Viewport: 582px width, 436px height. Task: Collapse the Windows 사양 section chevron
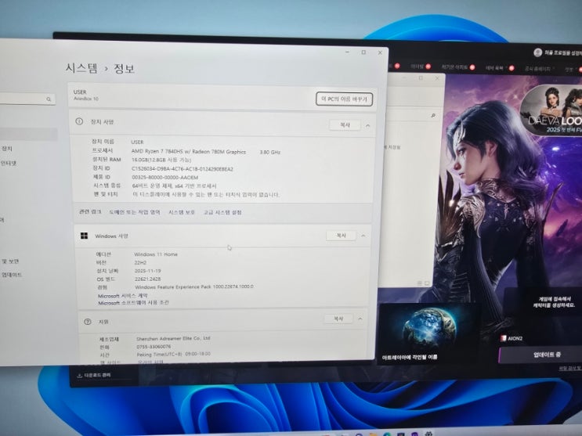[x=363, y=236]
